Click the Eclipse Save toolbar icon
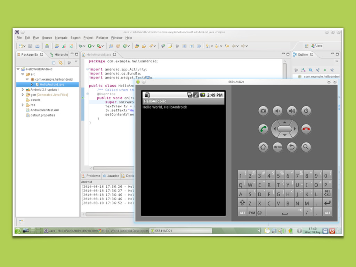This screenshot has width=356, height=267. point(30,46)
